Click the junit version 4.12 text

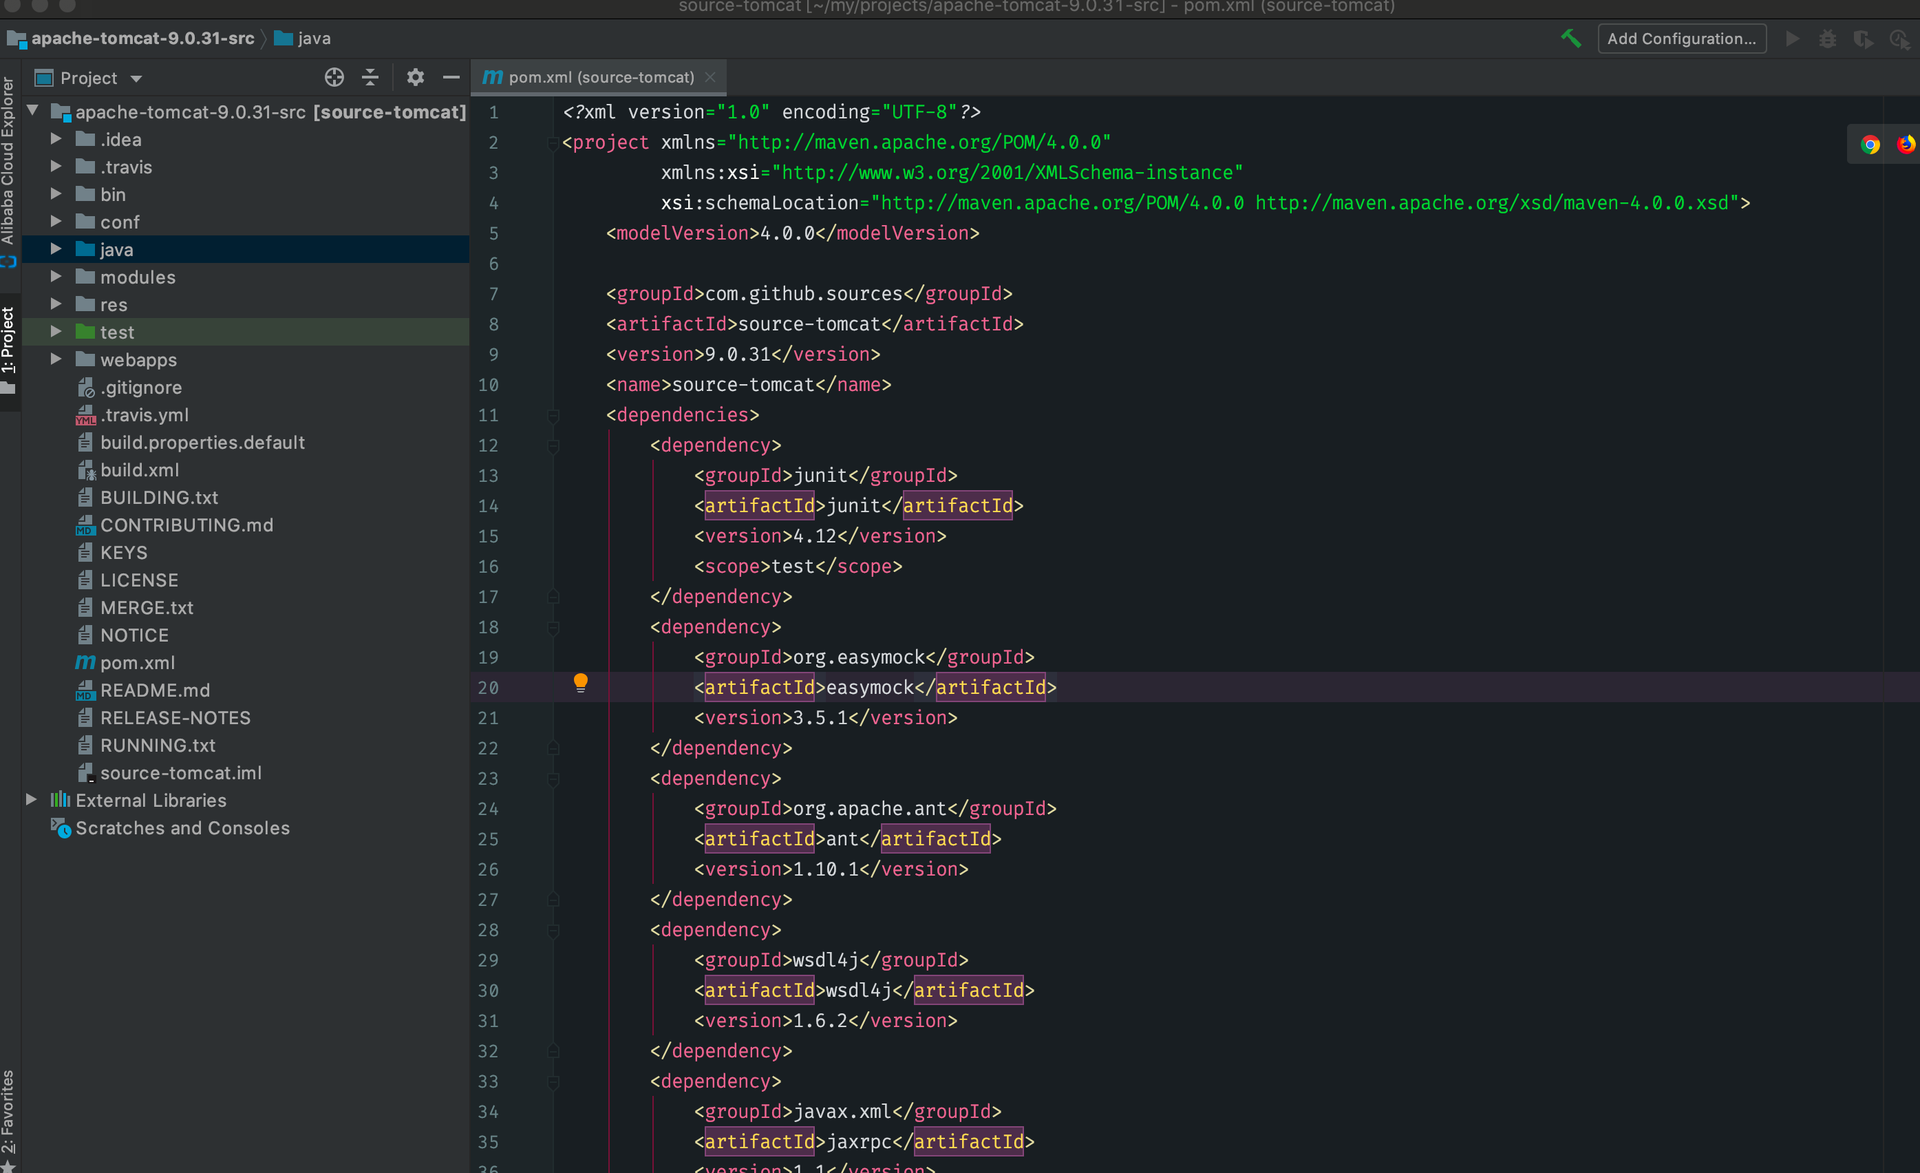click(814, 536)
